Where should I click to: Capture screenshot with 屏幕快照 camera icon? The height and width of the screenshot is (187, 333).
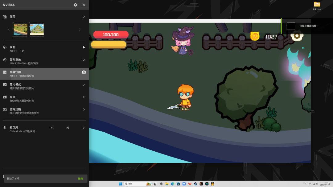tap(84, 72)
